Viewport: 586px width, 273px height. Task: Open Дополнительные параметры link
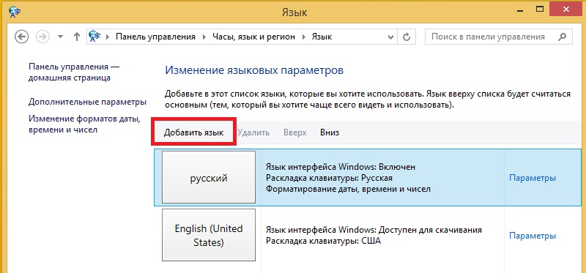pyautogui.click(x=87, y=102)
